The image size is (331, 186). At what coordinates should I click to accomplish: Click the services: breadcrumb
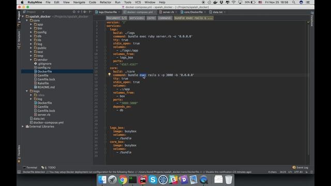pyautogui.click(x=137, y=18)
